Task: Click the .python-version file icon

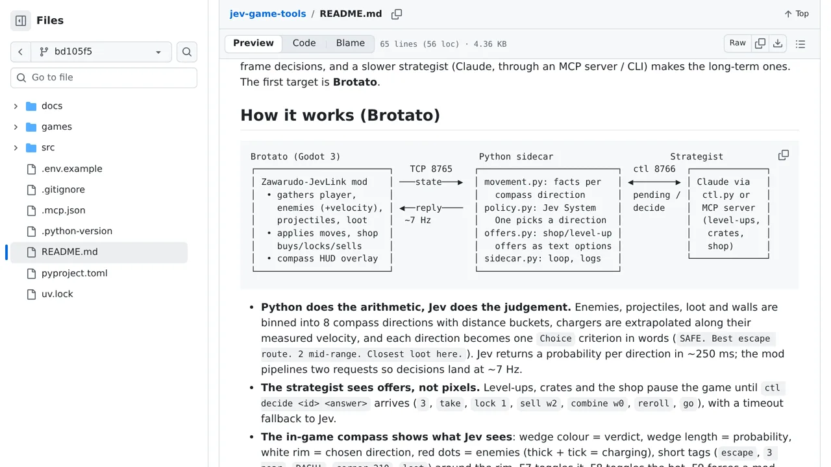Action: click(x=31, y=232)
